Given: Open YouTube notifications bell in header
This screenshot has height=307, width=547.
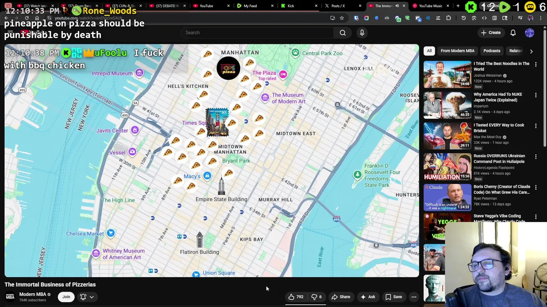Looking at the screenshot, I should [x=513, y=32].
